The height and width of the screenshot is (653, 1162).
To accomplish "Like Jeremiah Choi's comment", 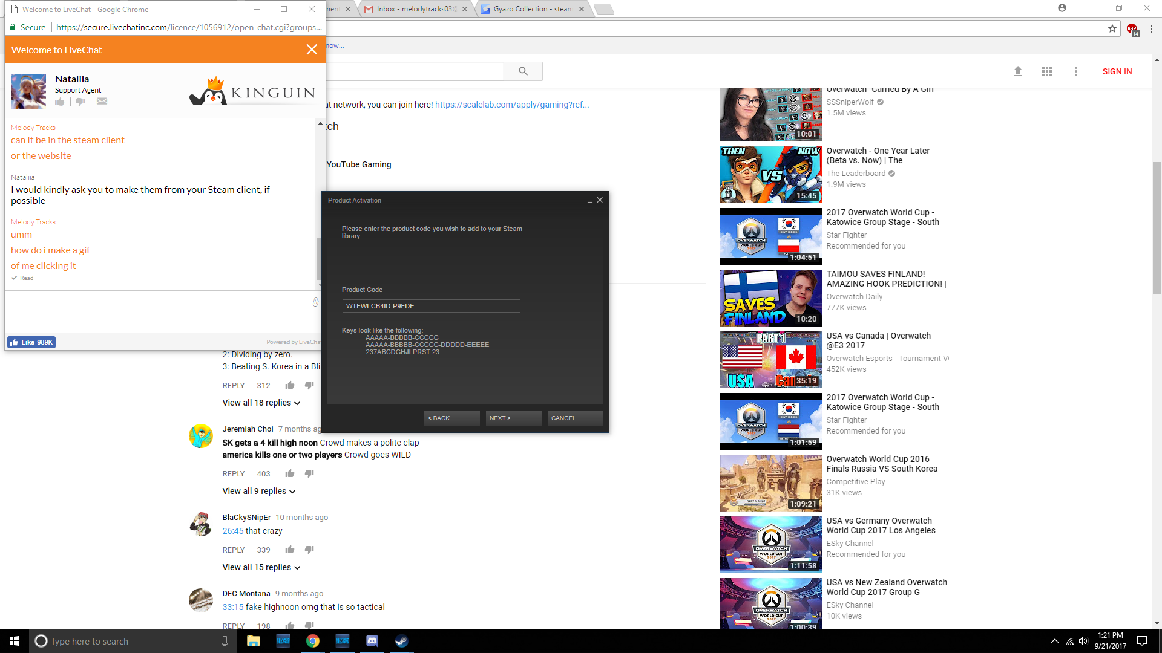I will pos(290,473).
